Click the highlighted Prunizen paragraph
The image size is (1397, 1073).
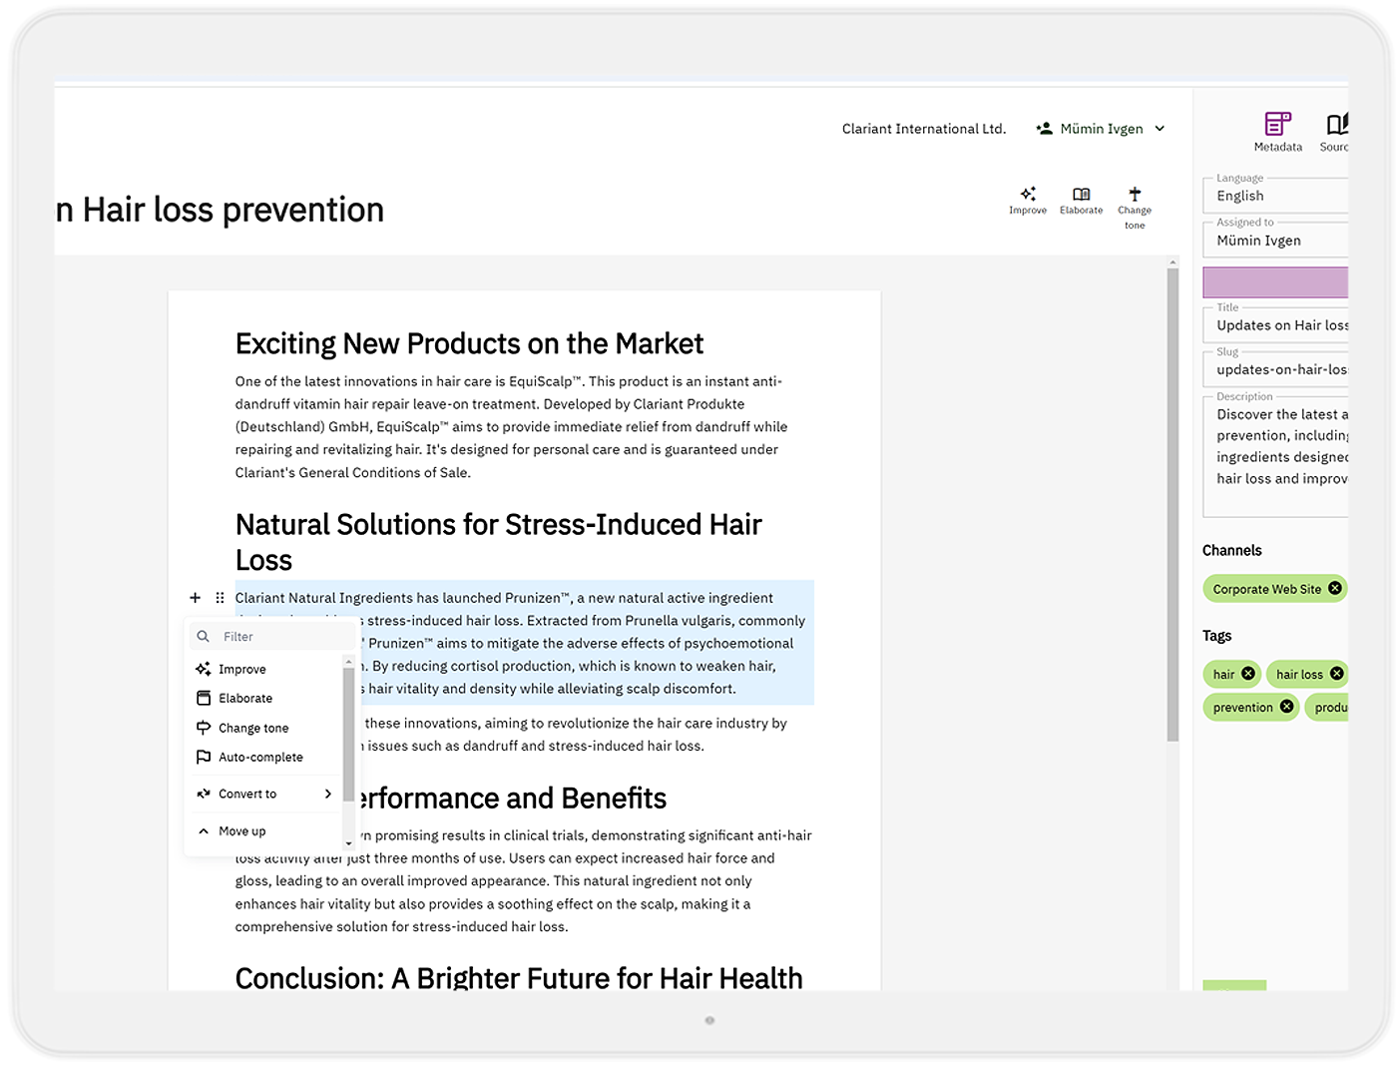525,643
